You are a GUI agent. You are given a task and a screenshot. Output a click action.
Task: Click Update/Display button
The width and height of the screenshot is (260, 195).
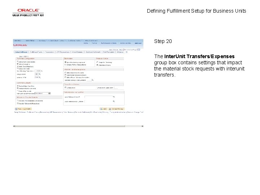[x=116, y=109]
